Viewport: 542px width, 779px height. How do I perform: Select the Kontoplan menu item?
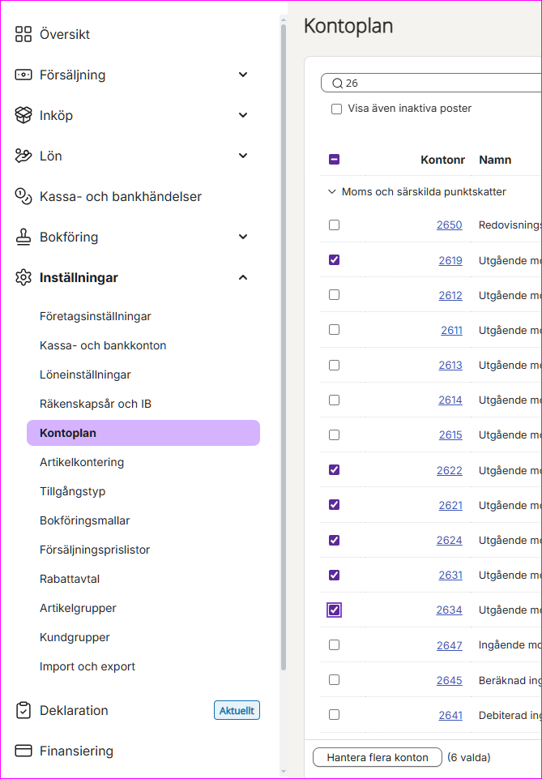[x=143, y=433]
